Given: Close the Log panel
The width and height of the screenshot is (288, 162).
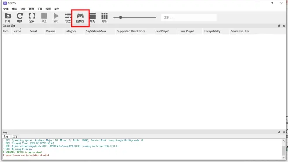Looking at the screenshot, I should click(x=284, y=132).
